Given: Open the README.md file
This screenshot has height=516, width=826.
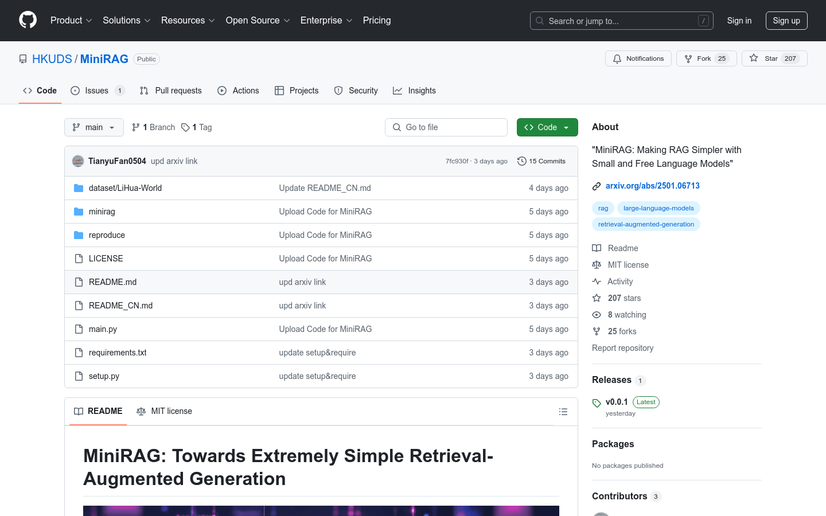Looking at the screenshot, I should pyautogui.click(x=112, y=282).
